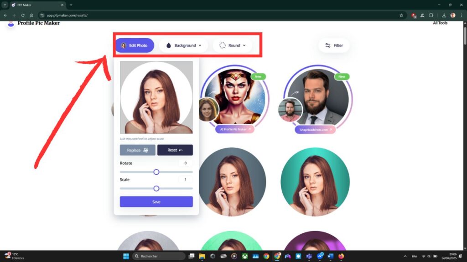Open the network Wi-Fi tray icon
Image resolution: width=467 pixels, height=262 pixels.
click(x=424, y=256)
